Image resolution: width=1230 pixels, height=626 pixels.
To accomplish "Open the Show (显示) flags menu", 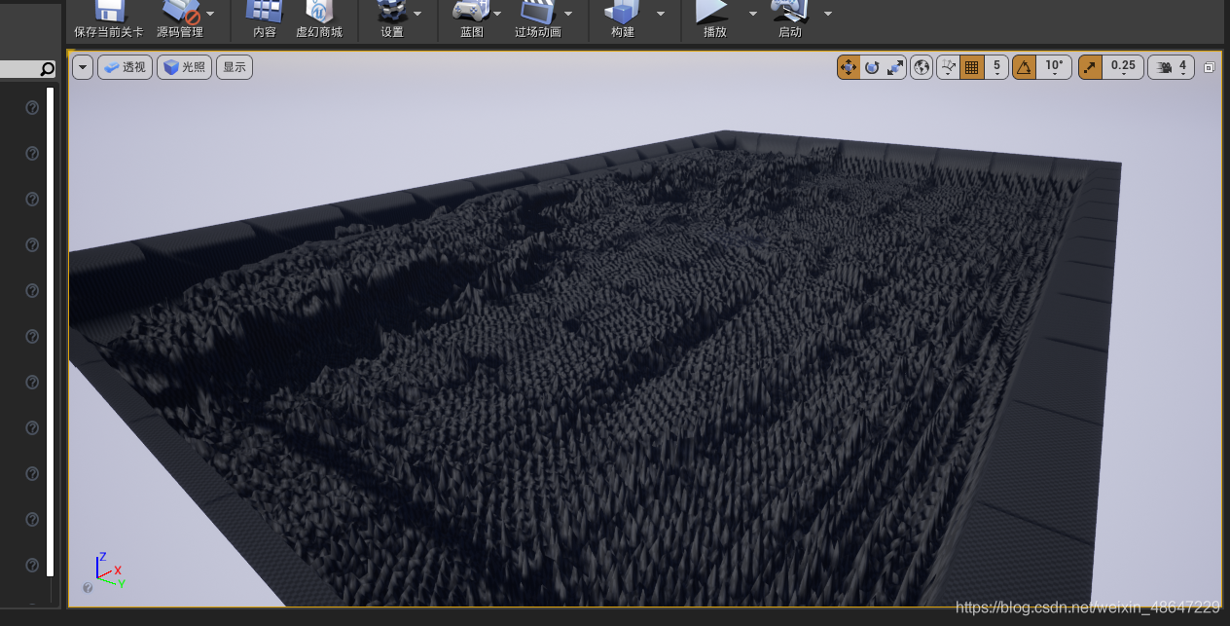I will tap(235, 67).
